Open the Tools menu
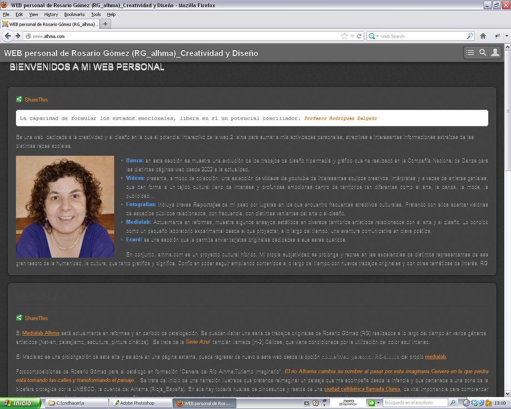 (96, 14)
